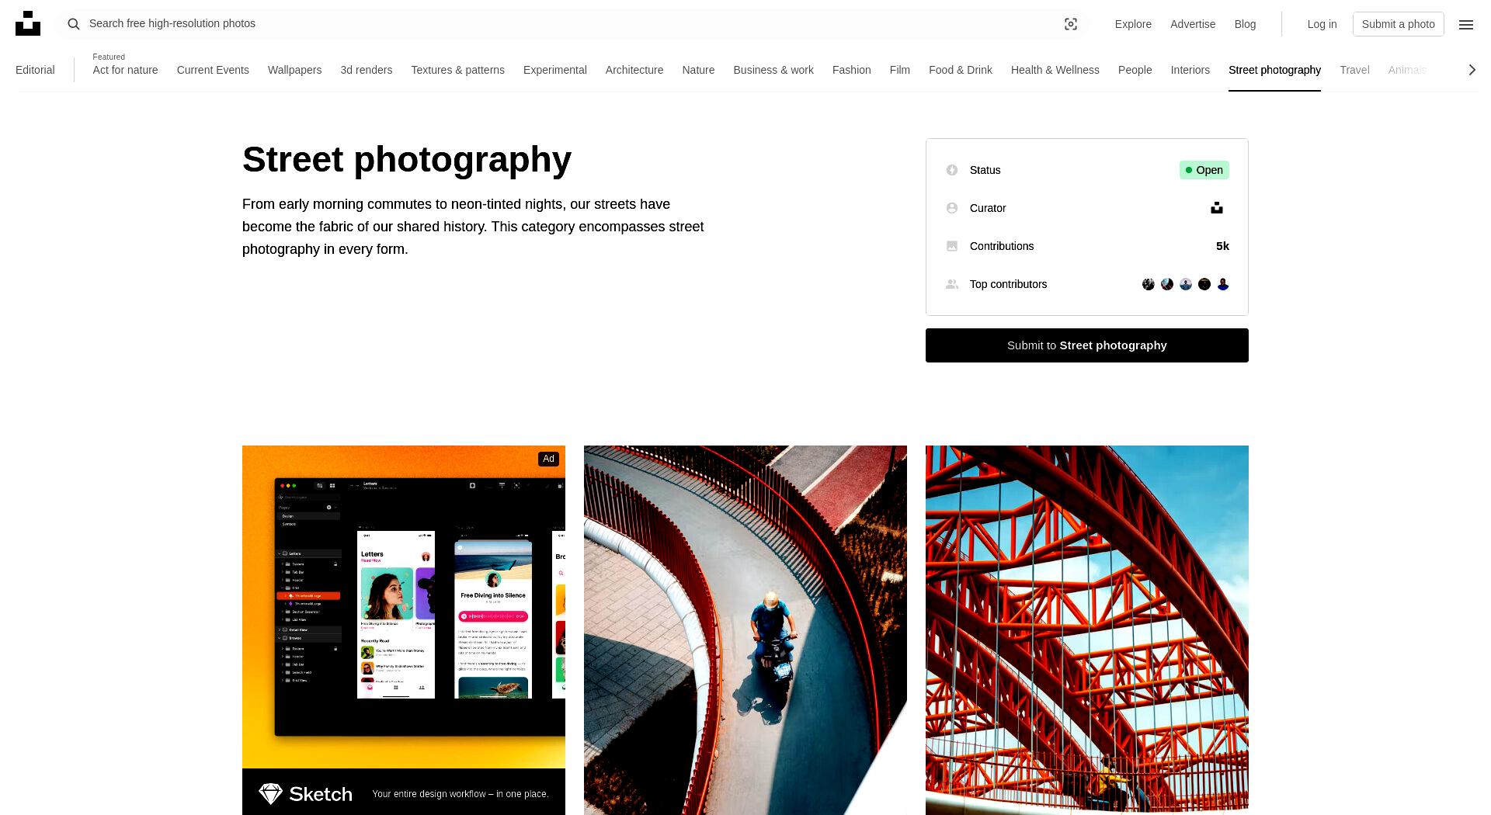Image resolution: width=1491 pixels, height=815 pixels.
Task: Open the motorcyclist on curved bridge photo
Action: point(745,630)
